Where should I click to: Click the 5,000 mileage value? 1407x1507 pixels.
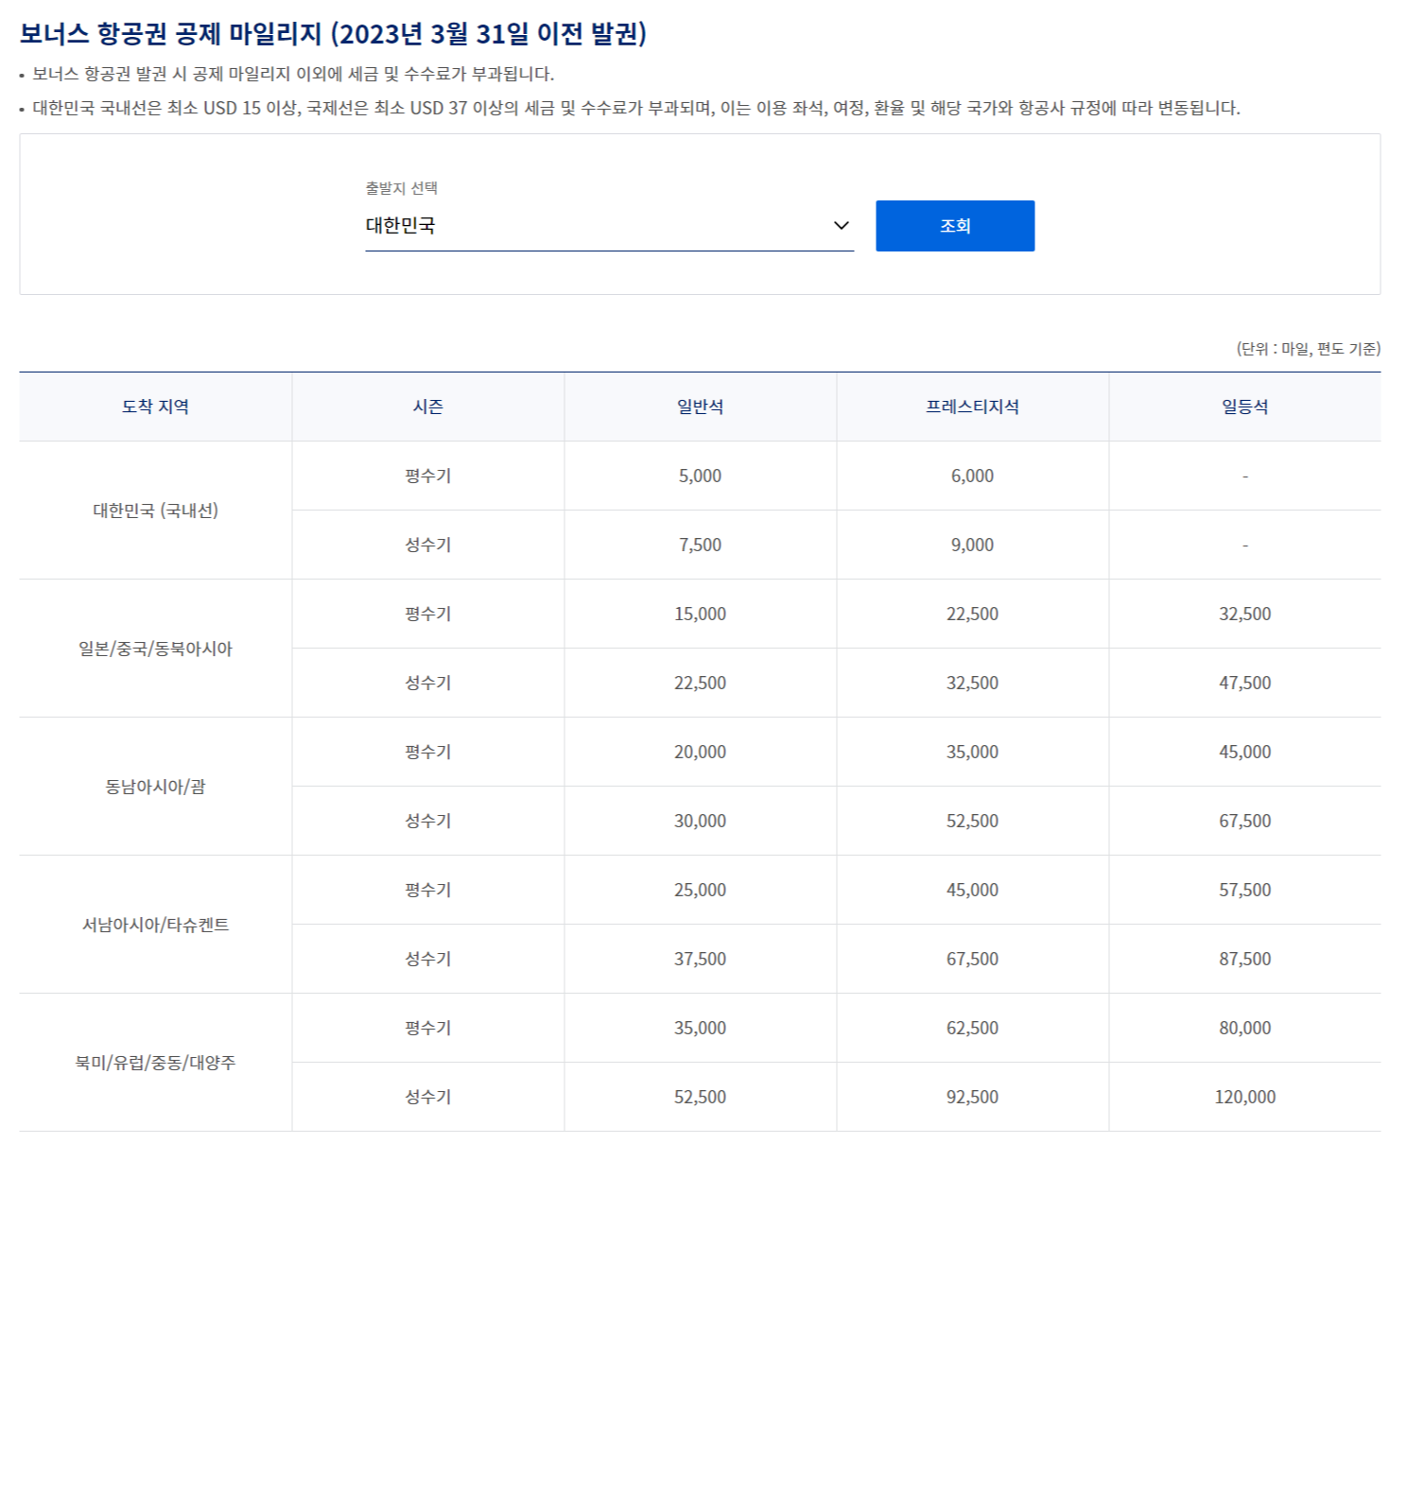pos(700,476)
